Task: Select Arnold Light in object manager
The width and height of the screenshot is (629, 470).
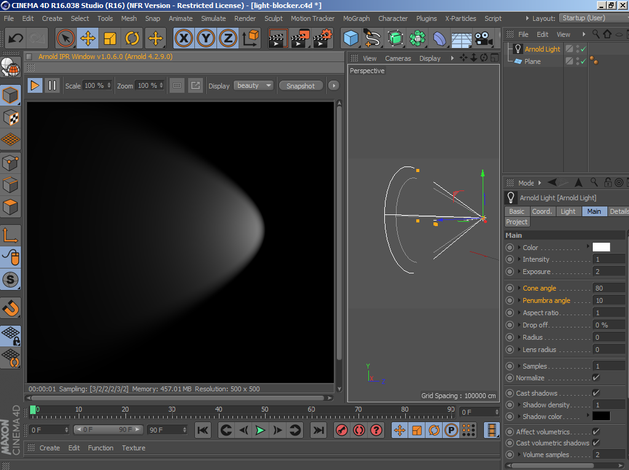Action: tap(542, 49)
